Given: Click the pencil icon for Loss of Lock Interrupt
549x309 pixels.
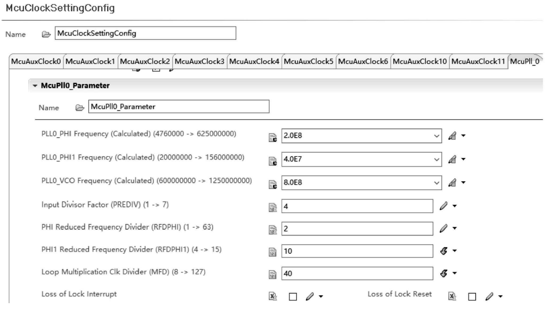Looking at the screenshot, I should point(310,296).
